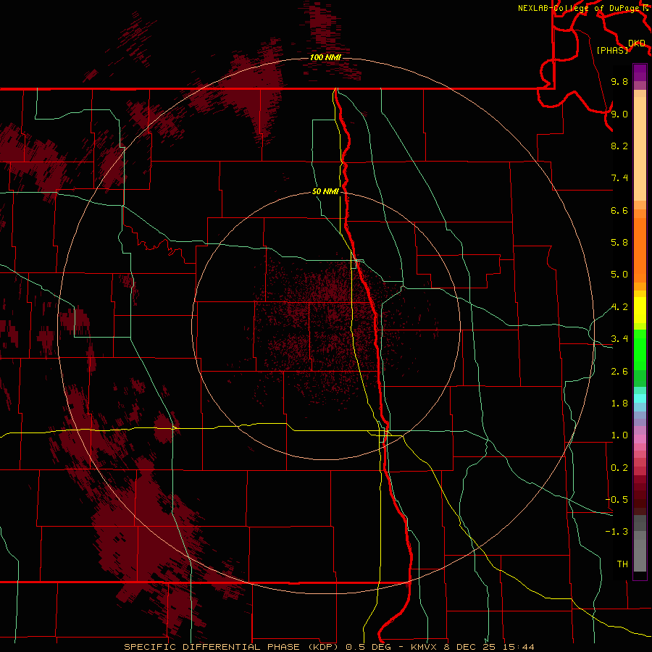Click the 9.0 scale value

(619, 114)
